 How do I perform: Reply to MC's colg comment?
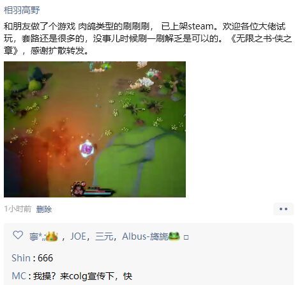coord(82,276)
